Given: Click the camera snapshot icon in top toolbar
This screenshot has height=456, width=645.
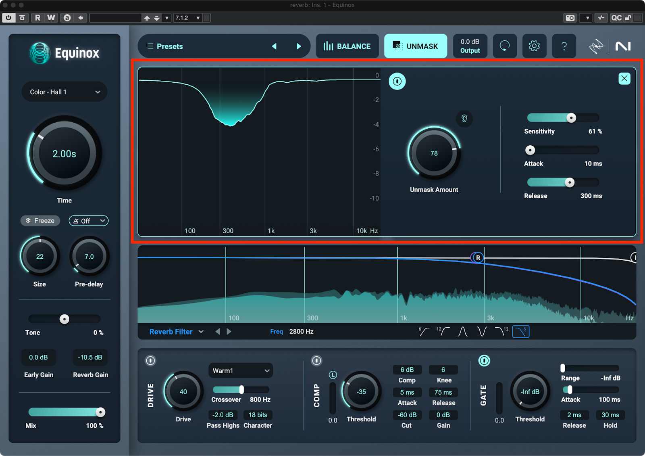Looking at the screenshot, I should point(570,18).
